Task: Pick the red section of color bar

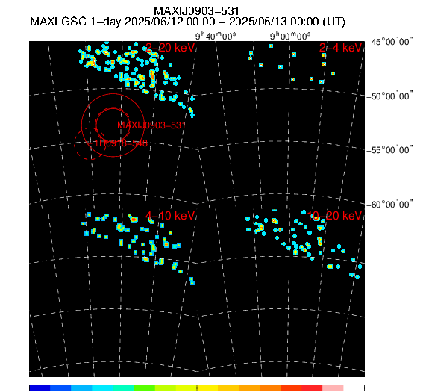Action: coord(312,388)
